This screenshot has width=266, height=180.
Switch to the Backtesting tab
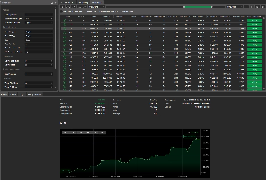[x=84, y=2]
